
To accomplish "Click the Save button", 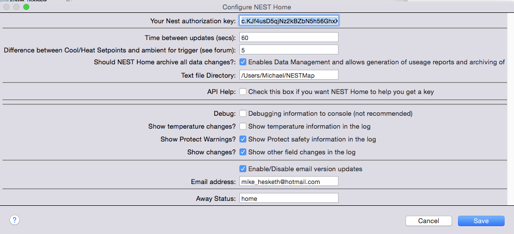I will [x=481, y=221].
